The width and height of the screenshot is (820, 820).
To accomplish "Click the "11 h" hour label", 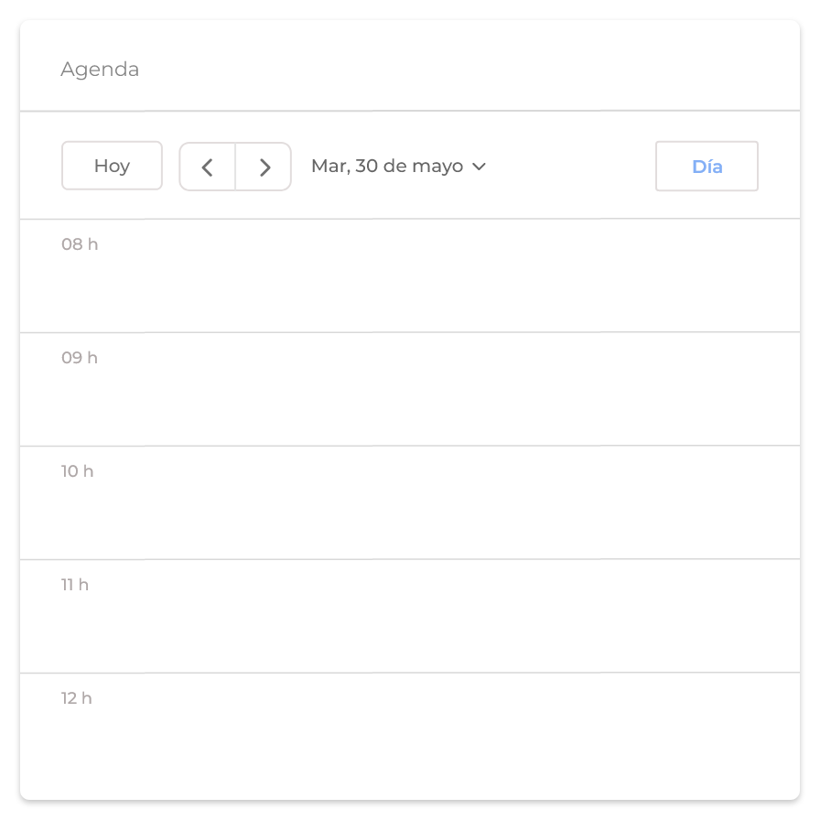I will point(75,585).
